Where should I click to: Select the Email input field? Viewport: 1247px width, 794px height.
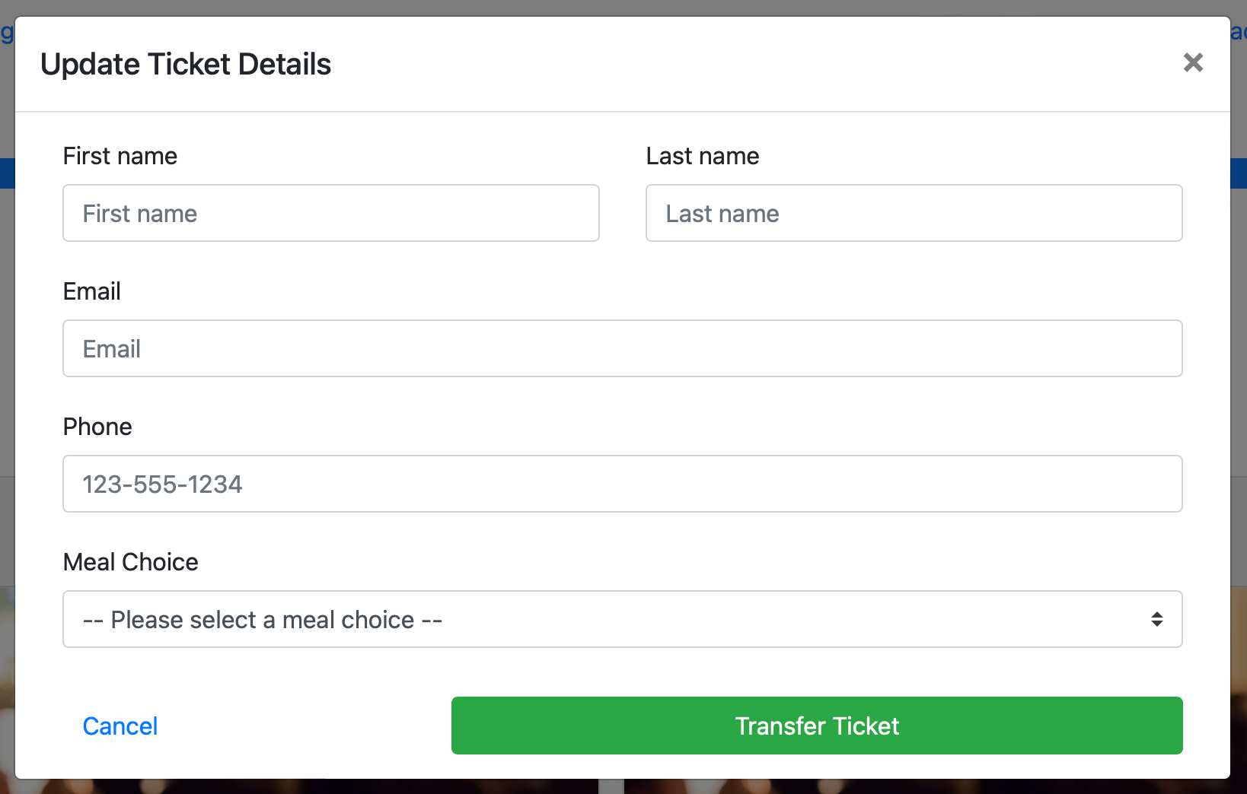[622, 348]
